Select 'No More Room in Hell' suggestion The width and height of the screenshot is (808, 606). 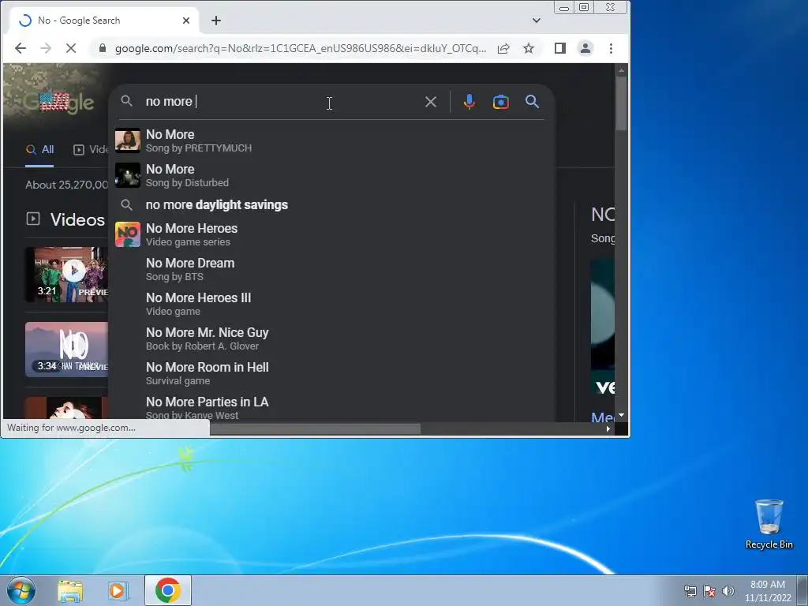click(x=330, y=373)
